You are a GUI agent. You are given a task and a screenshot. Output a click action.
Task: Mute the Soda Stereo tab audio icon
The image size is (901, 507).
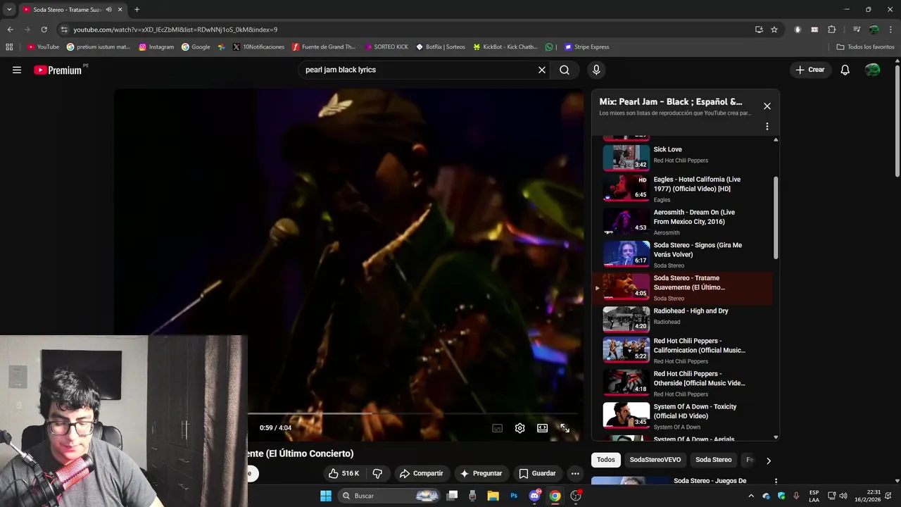[109, 10]
